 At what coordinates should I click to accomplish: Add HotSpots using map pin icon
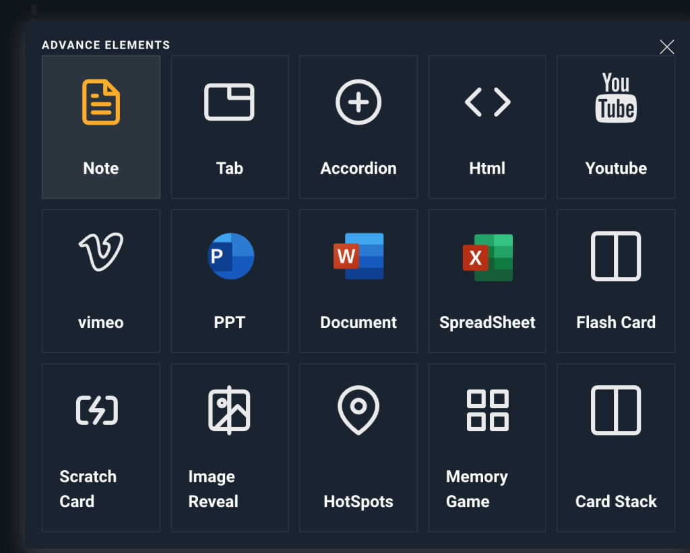click(x=358, y=410)
